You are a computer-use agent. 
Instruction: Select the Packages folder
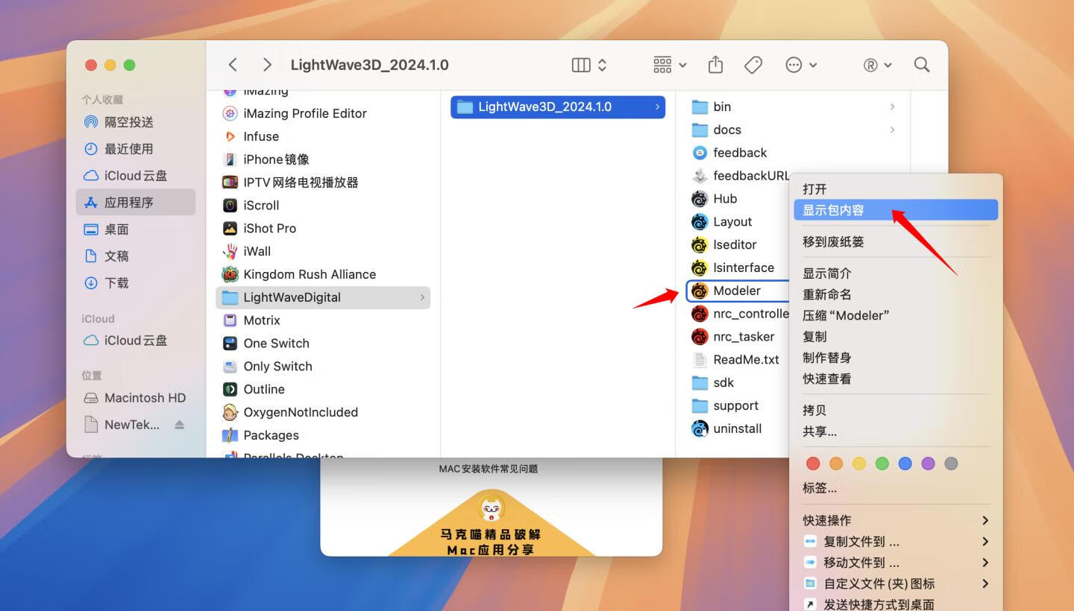pyautogui.click(x=323, y=435)
